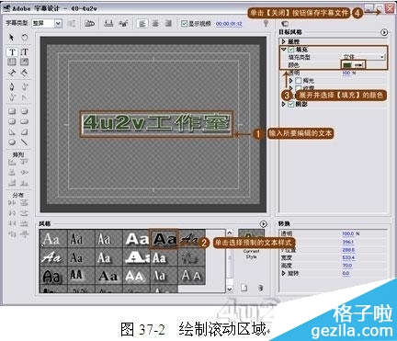
Task: Select the wide-spaced A A style thumbnail
Action: tap(191, 276)
